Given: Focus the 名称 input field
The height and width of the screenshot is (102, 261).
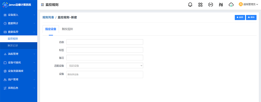Looking at the screenshot, I should [105, 42].
